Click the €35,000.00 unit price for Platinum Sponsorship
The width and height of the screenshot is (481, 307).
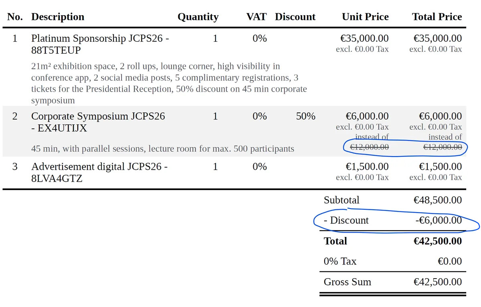[364, 38]
